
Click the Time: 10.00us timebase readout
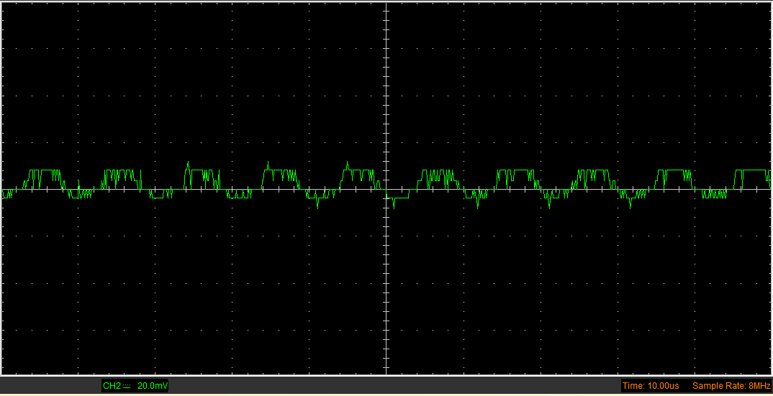(x=651, y=386)
